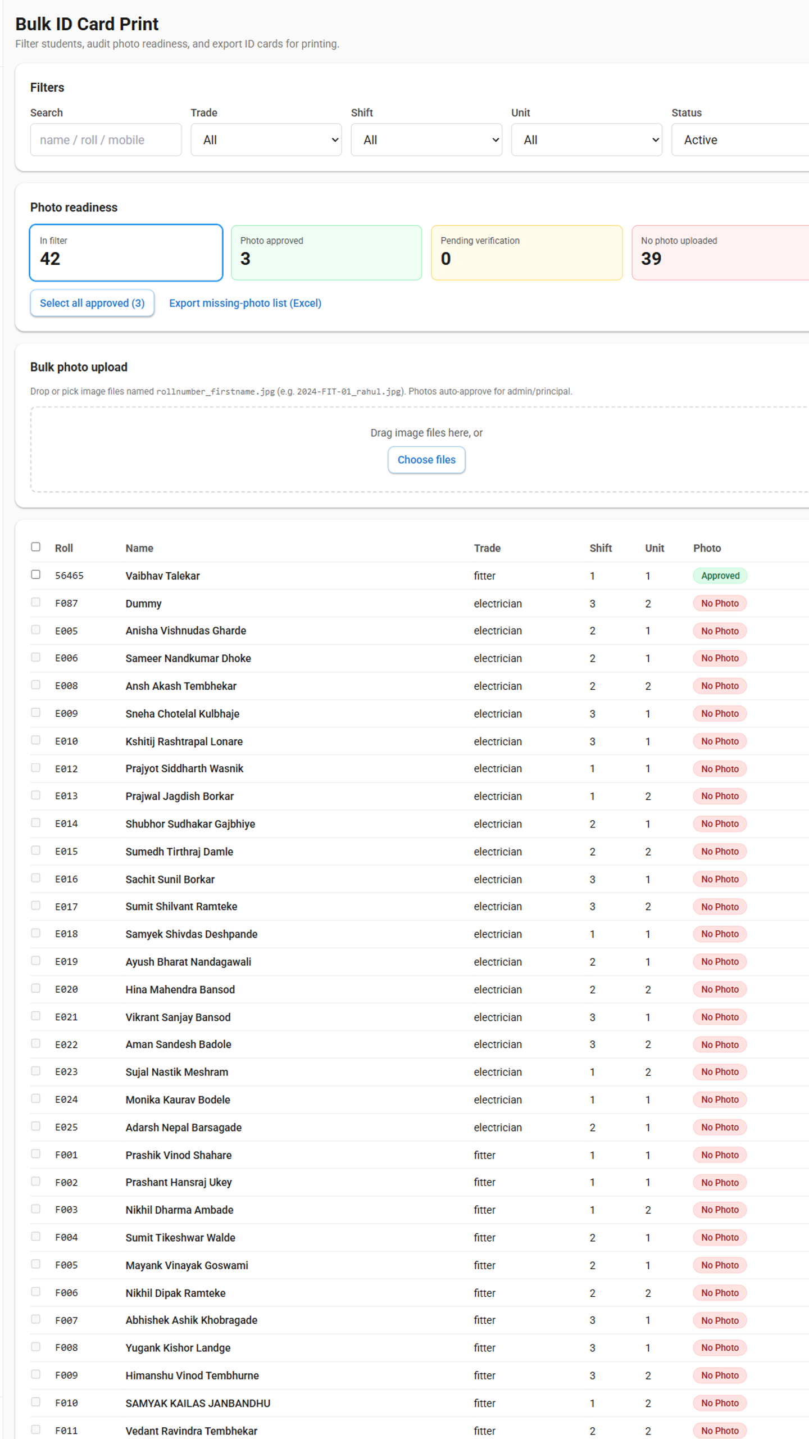Click the name Prashant Hansraj Ukey

(x=178, y=1182)
